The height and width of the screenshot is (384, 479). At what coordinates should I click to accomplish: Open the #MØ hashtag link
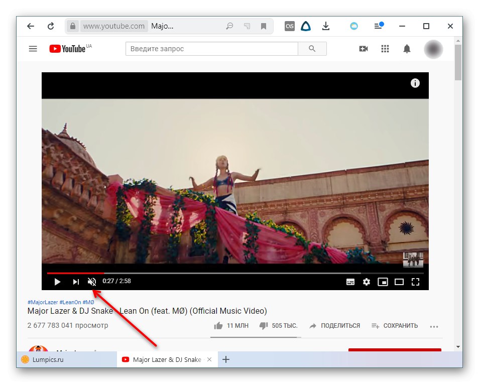pos(88,302)
